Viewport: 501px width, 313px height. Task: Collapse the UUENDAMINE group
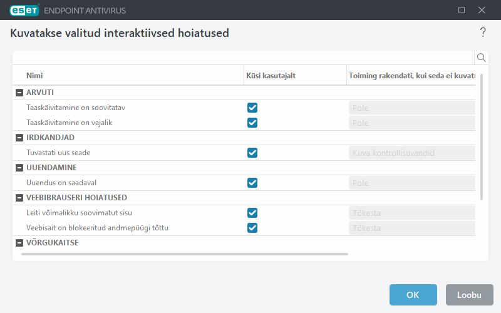19,168
